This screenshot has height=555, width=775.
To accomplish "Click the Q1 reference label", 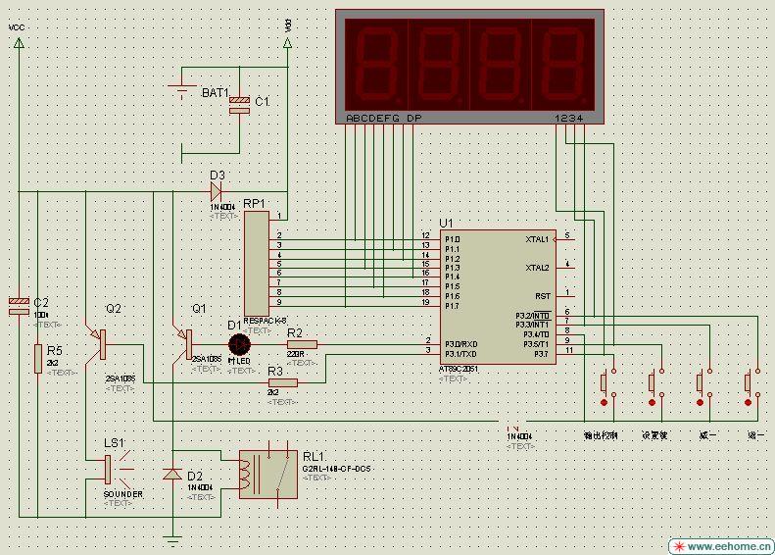I will click(x=199, y=308).
